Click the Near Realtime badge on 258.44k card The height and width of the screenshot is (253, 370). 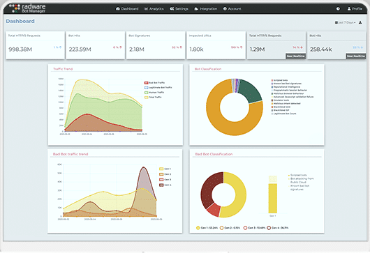[x=356, y=56]
